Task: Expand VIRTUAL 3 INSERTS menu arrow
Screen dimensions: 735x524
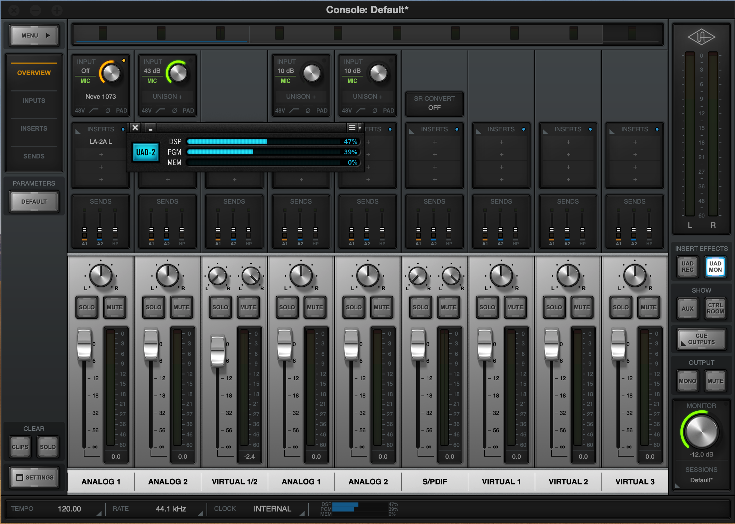Action: (x=612, y=131)
